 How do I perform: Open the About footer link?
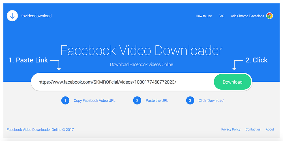270,129
